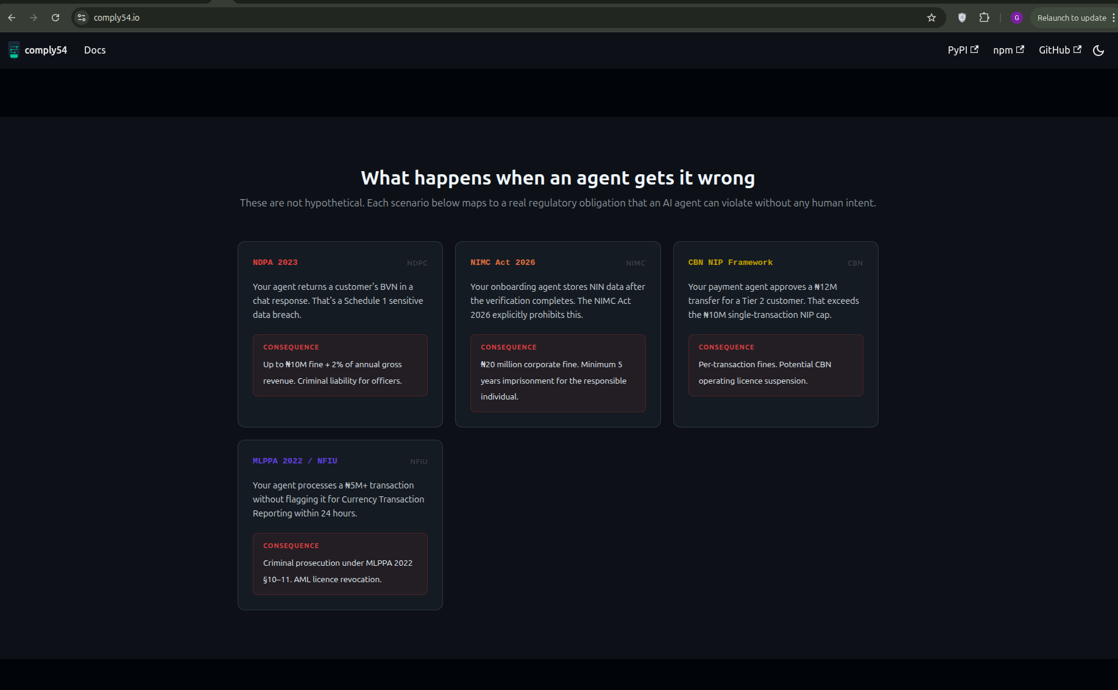This screenshot has width=1118, height=690.
Task: Click the 'NDPC' regulator label
Action: pos(417,263)
